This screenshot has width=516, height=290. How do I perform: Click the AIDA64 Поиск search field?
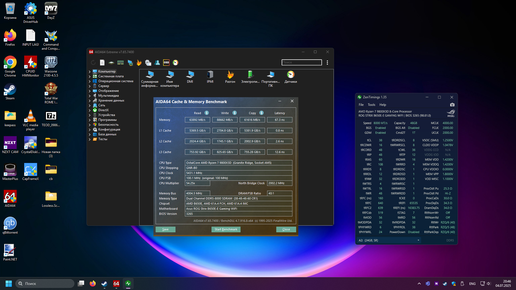pos(301,62)
